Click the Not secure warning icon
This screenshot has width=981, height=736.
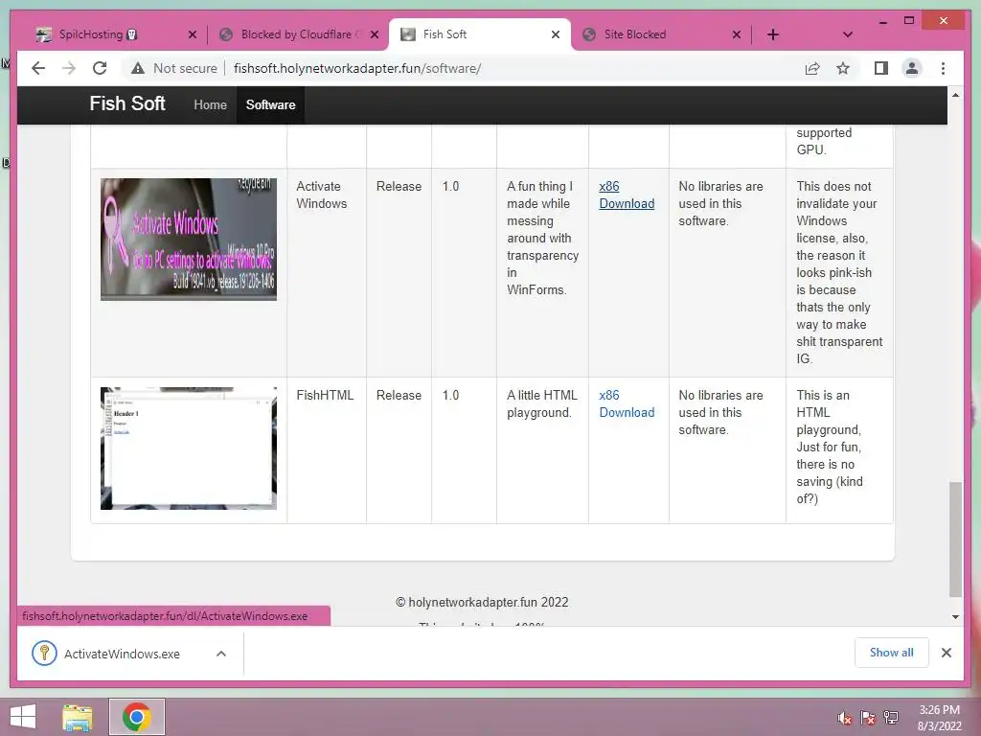point(138,68)
